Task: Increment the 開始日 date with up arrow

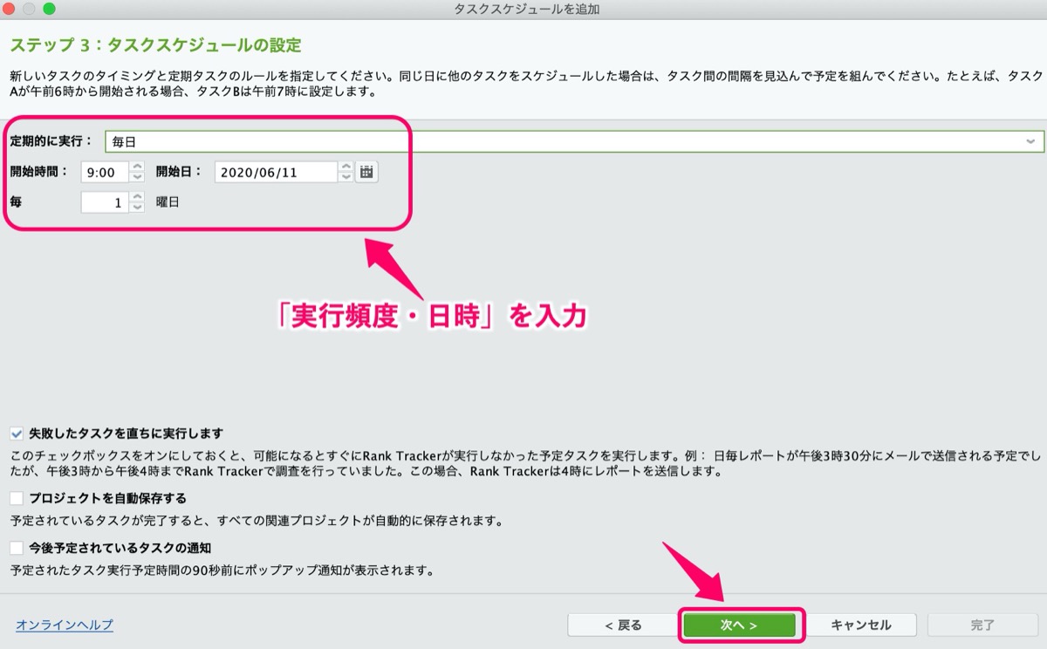Action: [346, 167]
